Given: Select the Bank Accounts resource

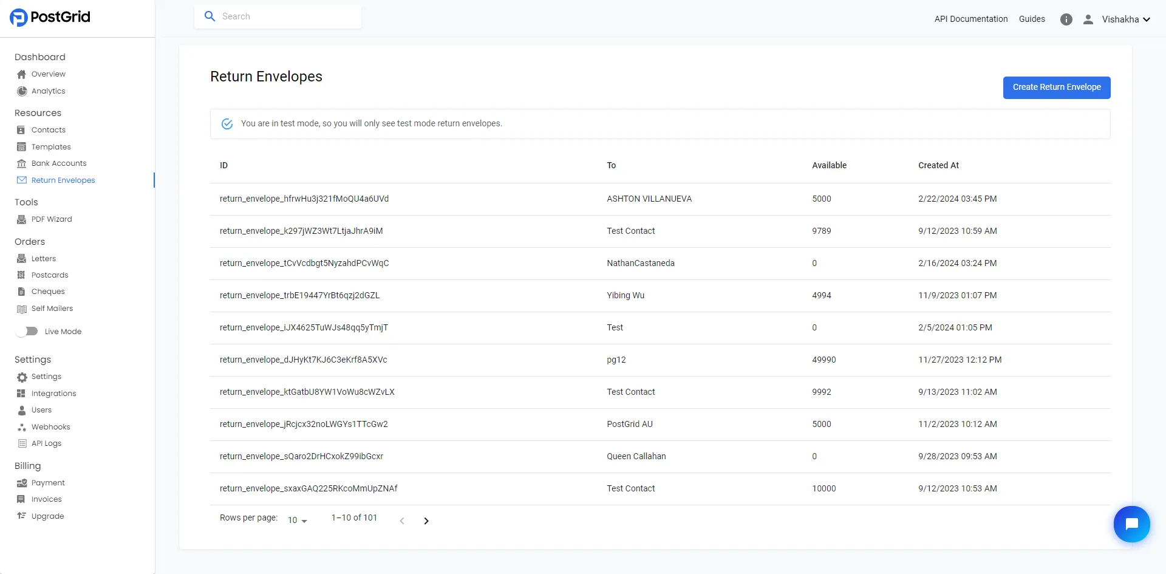Looking at the screenshot, I should tap(58, 163).
